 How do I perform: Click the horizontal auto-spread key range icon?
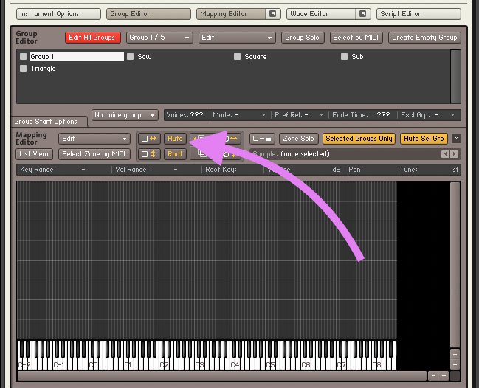pos(149,139)
